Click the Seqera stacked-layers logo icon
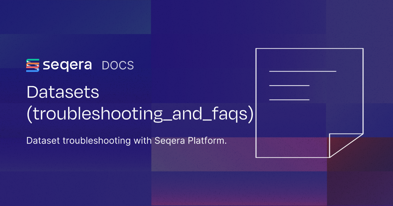This screenshot has height=206, width=393. (32, 65)
